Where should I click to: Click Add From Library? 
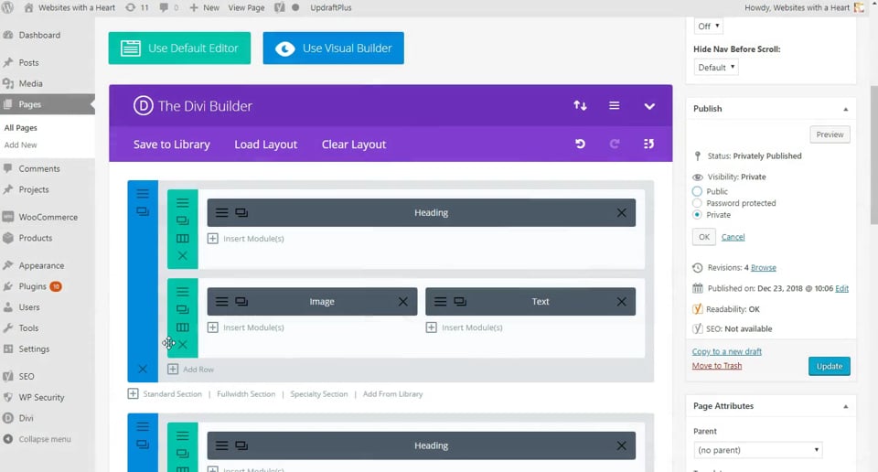coord(392,394)
